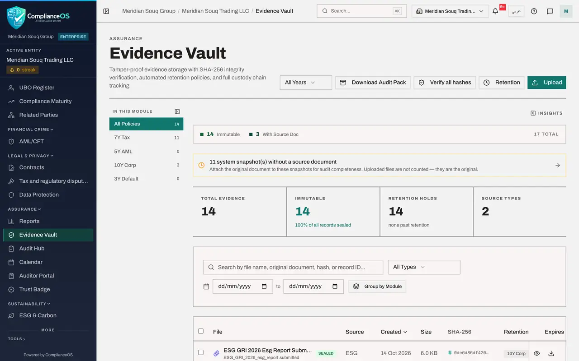Open Contracts section
Viewport: 579px width, 361px height.
click(x=48, y=167)
